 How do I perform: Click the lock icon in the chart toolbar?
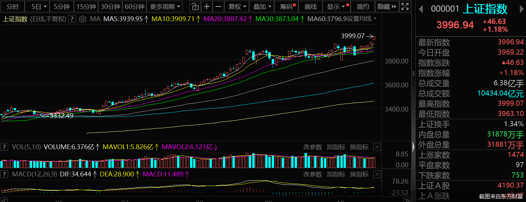click(194, 6)
